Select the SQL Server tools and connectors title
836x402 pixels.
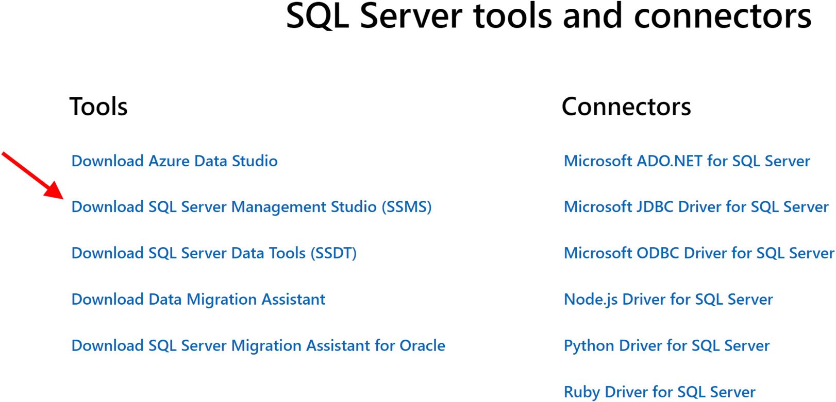(548, 15)
